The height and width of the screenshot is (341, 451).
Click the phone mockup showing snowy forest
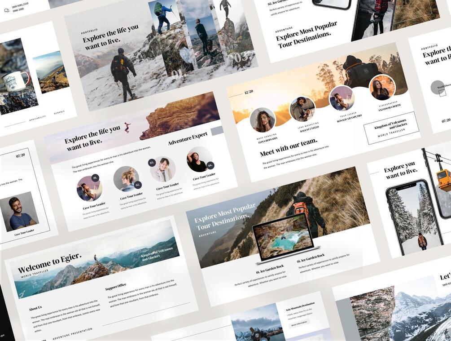414,218
